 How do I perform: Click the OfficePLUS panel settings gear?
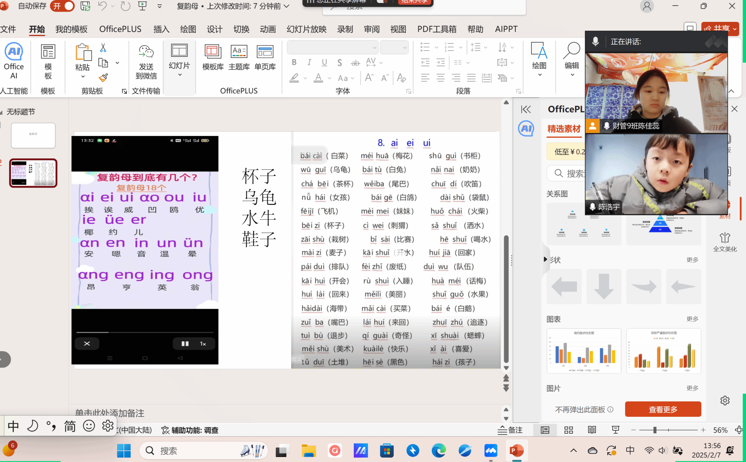tap(725, 400)
